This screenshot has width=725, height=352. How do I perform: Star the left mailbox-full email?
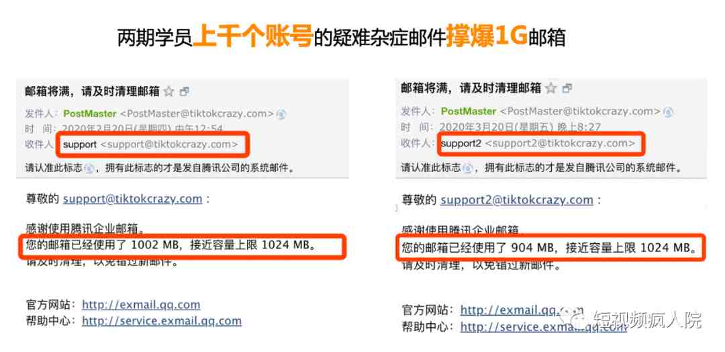click(169, 91)
